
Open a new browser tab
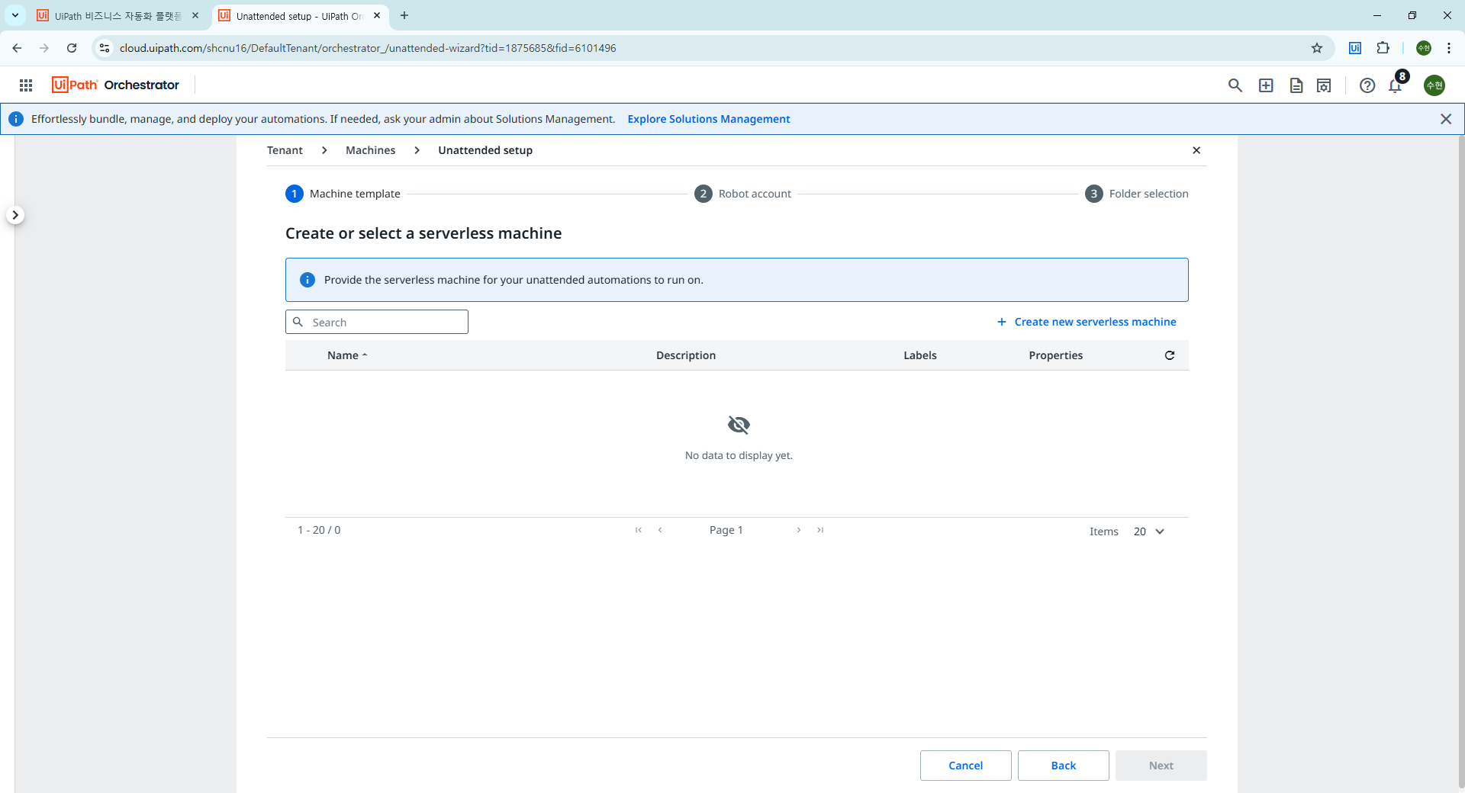404,15
